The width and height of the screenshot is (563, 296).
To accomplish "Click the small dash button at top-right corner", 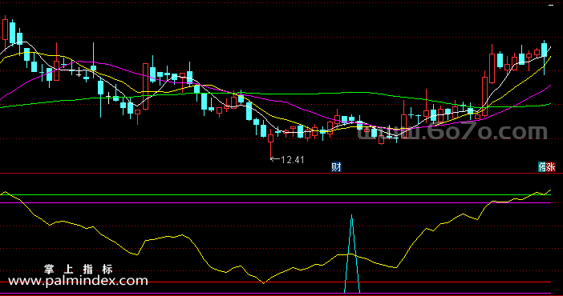I will click(551, 5).
